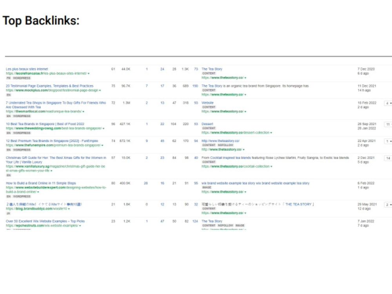Viewport: 392px width, 294px height.
Task: Expand dropdown arrow after thesmartlocal.com URL
Action: coord(83,111)
